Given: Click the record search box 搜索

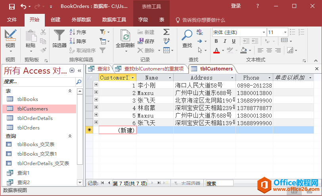Looking at the screenshot, I should point(220,183).
